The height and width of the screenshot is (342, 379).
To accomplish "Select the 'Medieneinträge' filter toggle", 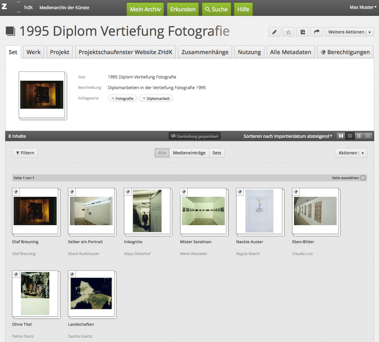I will coord(189,153).
